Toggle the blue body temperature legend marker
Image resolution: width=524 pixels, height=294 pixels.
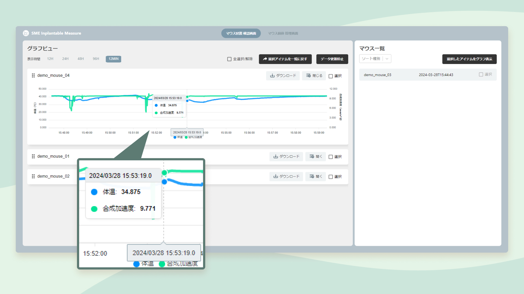point(175,137)
